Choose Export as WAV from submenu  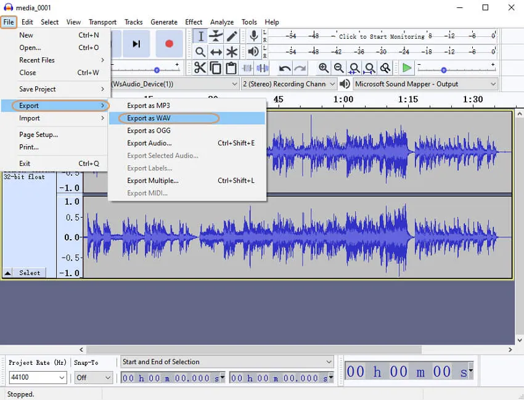click(149, 118)
